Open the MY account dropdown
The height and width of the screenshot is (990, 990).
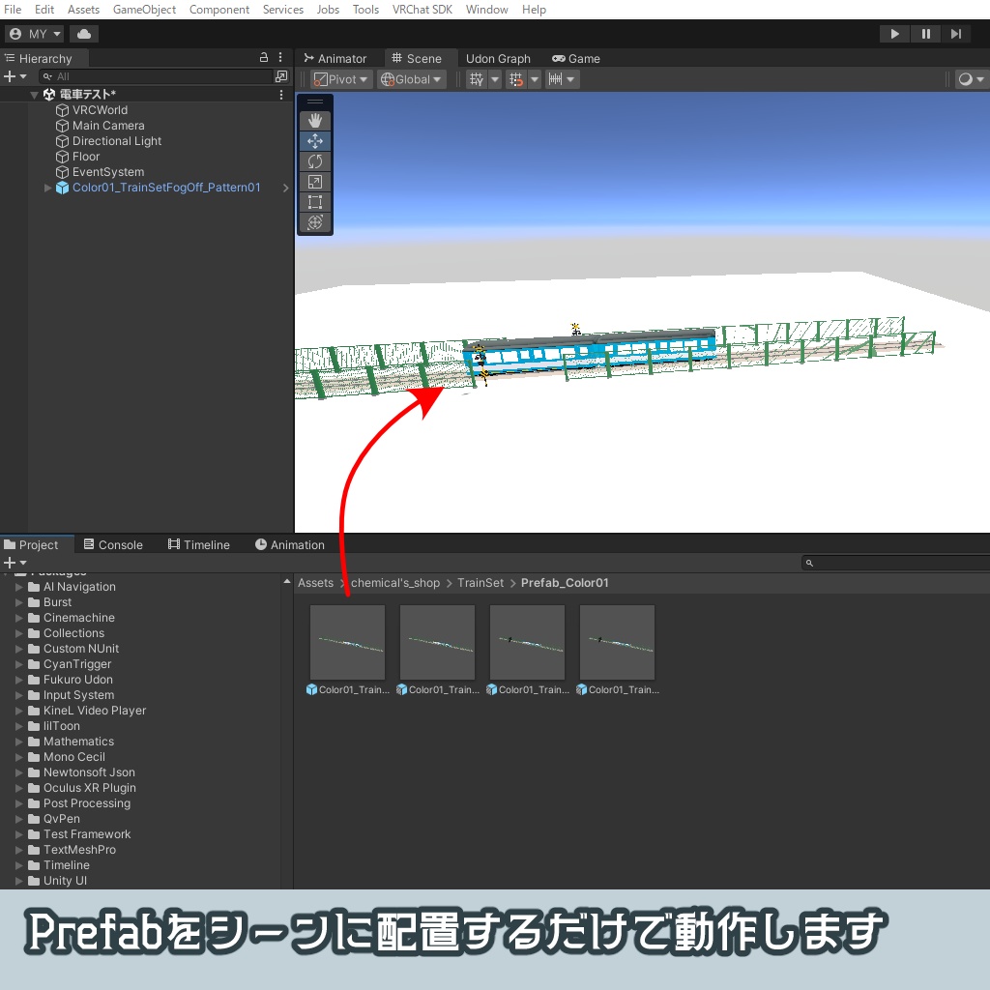click(x=35, y=33)
